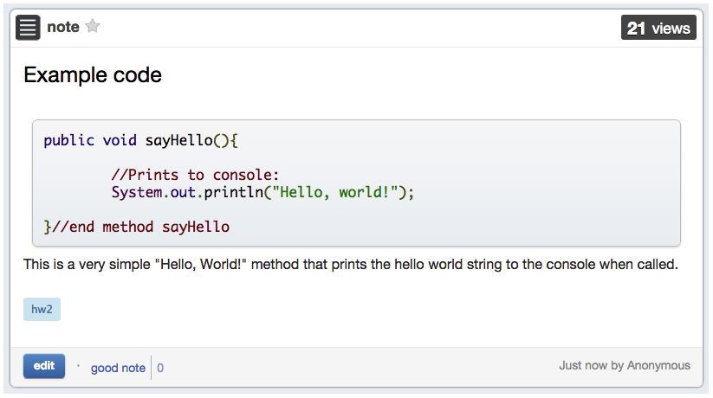Click the "}//end method sayHello" line
The image size is (713, 398).
(x=137, y=227)
